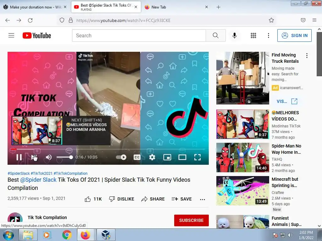
Task: Open a new browser tab plus
Action: click(218, 7)
